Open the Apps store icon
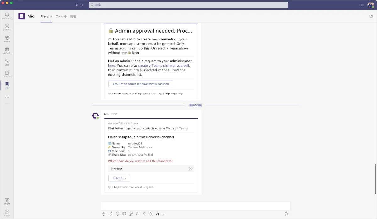The width and height of the screenshot is (377, 219). pos(7,201)
